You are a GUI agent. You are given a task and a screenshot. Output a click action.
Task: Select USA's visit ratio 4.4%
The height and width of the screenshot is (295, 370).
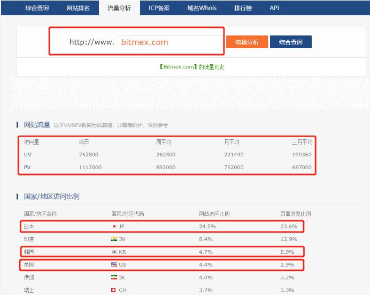pos(206,264)
